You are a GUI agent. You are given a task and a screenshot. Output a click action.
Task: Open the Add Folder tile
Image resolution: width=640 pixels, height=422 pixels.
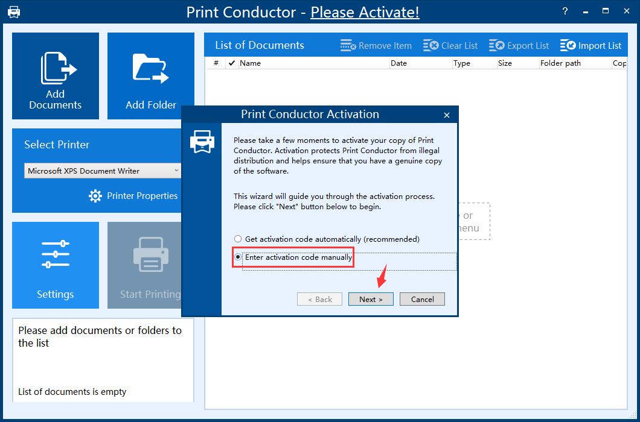[x=150, y=76]
